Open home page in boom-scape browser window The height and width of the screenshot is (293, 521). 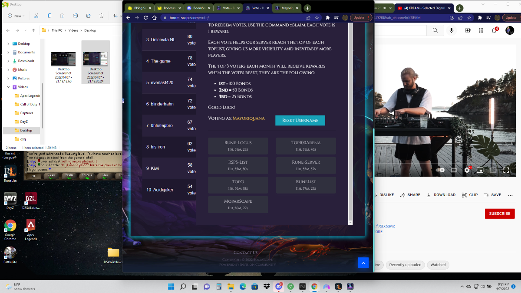pos(155,18)
